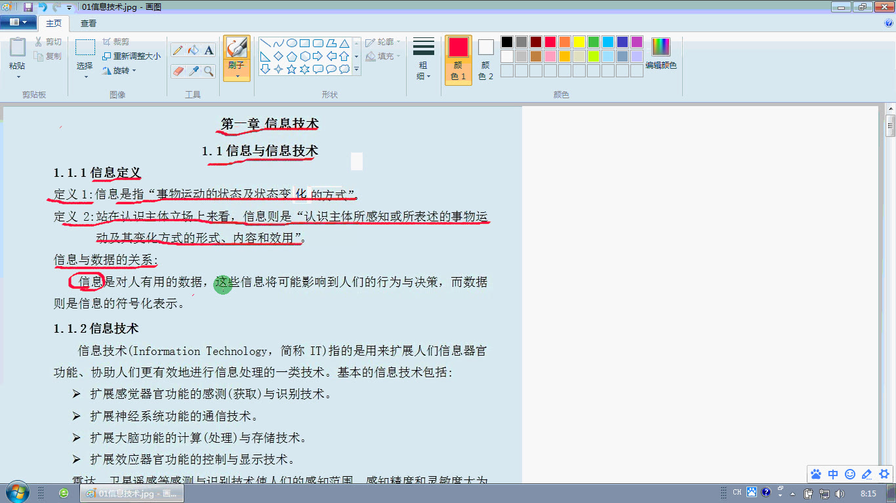Image resolution: width=896 pixels, height=503 pixels.
Task: Click the CH language indicator
Action: tap(737, 493)
